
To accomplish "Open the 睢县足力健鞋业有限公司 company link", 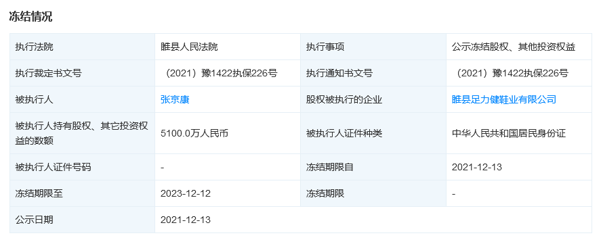I will pos(504,100).
